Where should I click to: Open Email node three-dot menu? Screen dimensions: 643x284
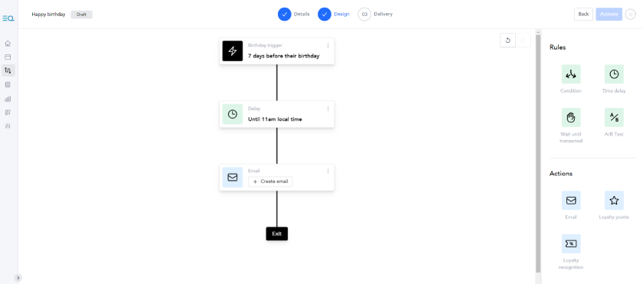tap(328, 171)
